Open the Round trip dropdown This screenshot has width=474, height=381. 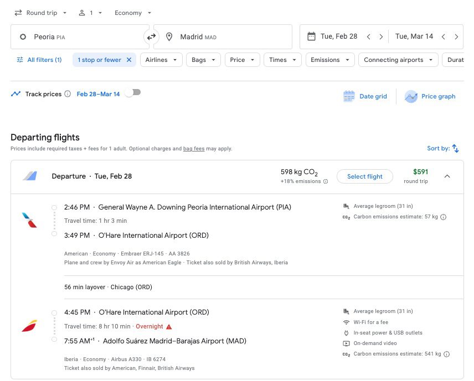coord(40,13)
